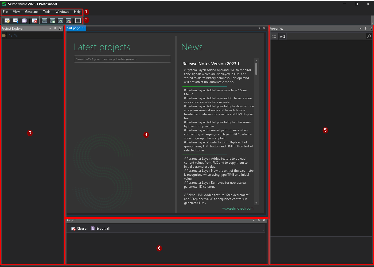Click the Properties search field
The width and height of the screenshot is (374, 267).
326,36
